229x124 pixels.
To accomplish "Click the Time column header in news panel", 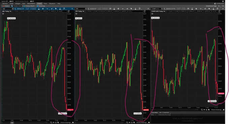I will [153, 115].
